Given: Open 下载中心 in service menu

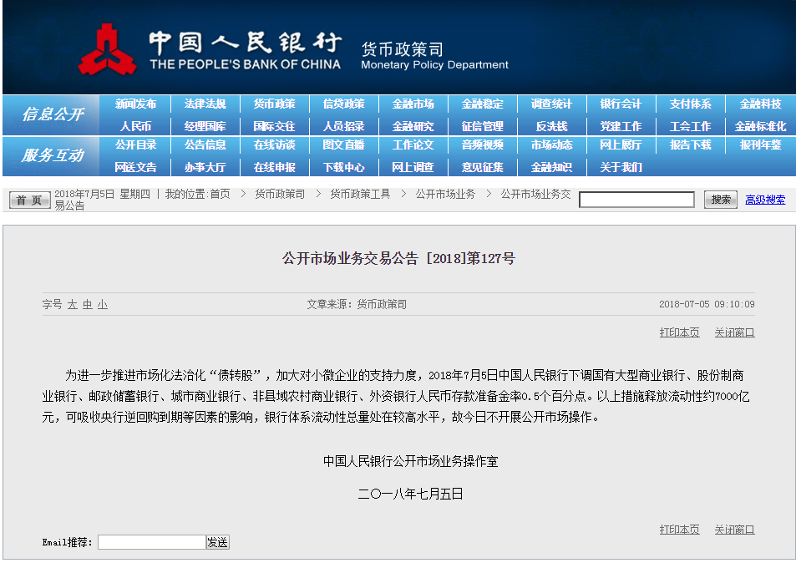Looking at the screenshot, I should click(x=343, y=167).
